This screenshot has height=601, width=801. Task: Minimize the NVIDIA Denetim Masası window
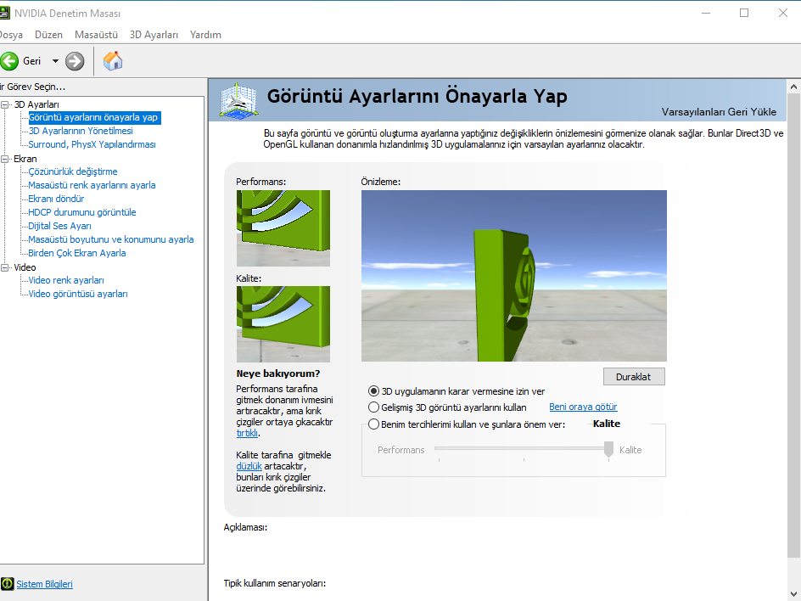point(706,13)
